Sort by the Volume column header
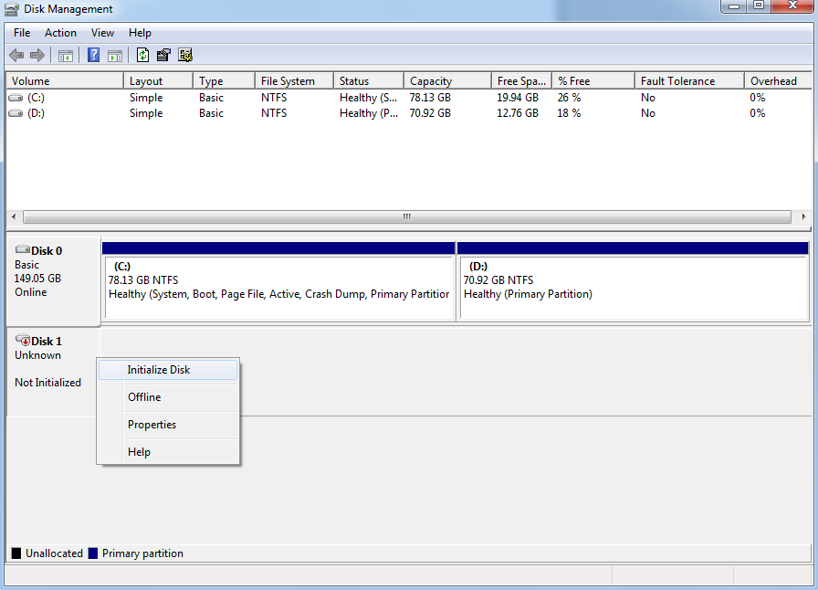 [65, 81]
